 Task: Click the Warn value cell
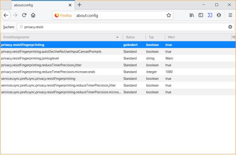coord(169,59)
